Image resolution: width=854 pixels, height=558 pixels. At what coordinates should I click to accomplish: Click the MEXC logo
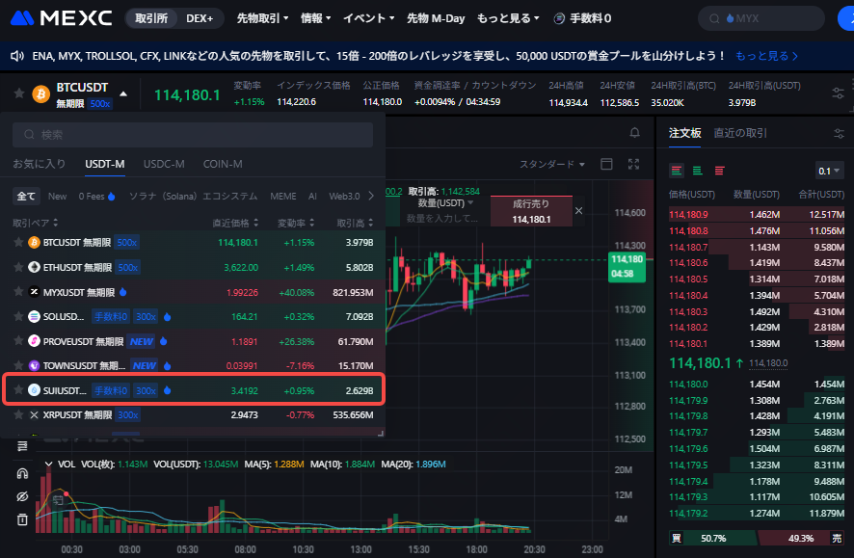(x=62, y=18)
